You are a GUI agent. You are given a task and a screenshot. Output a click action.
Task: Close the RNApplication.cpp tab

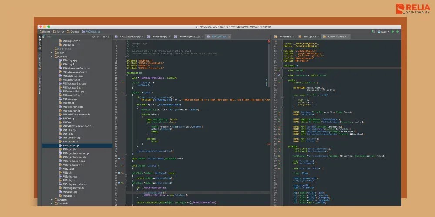coord(143,36)
